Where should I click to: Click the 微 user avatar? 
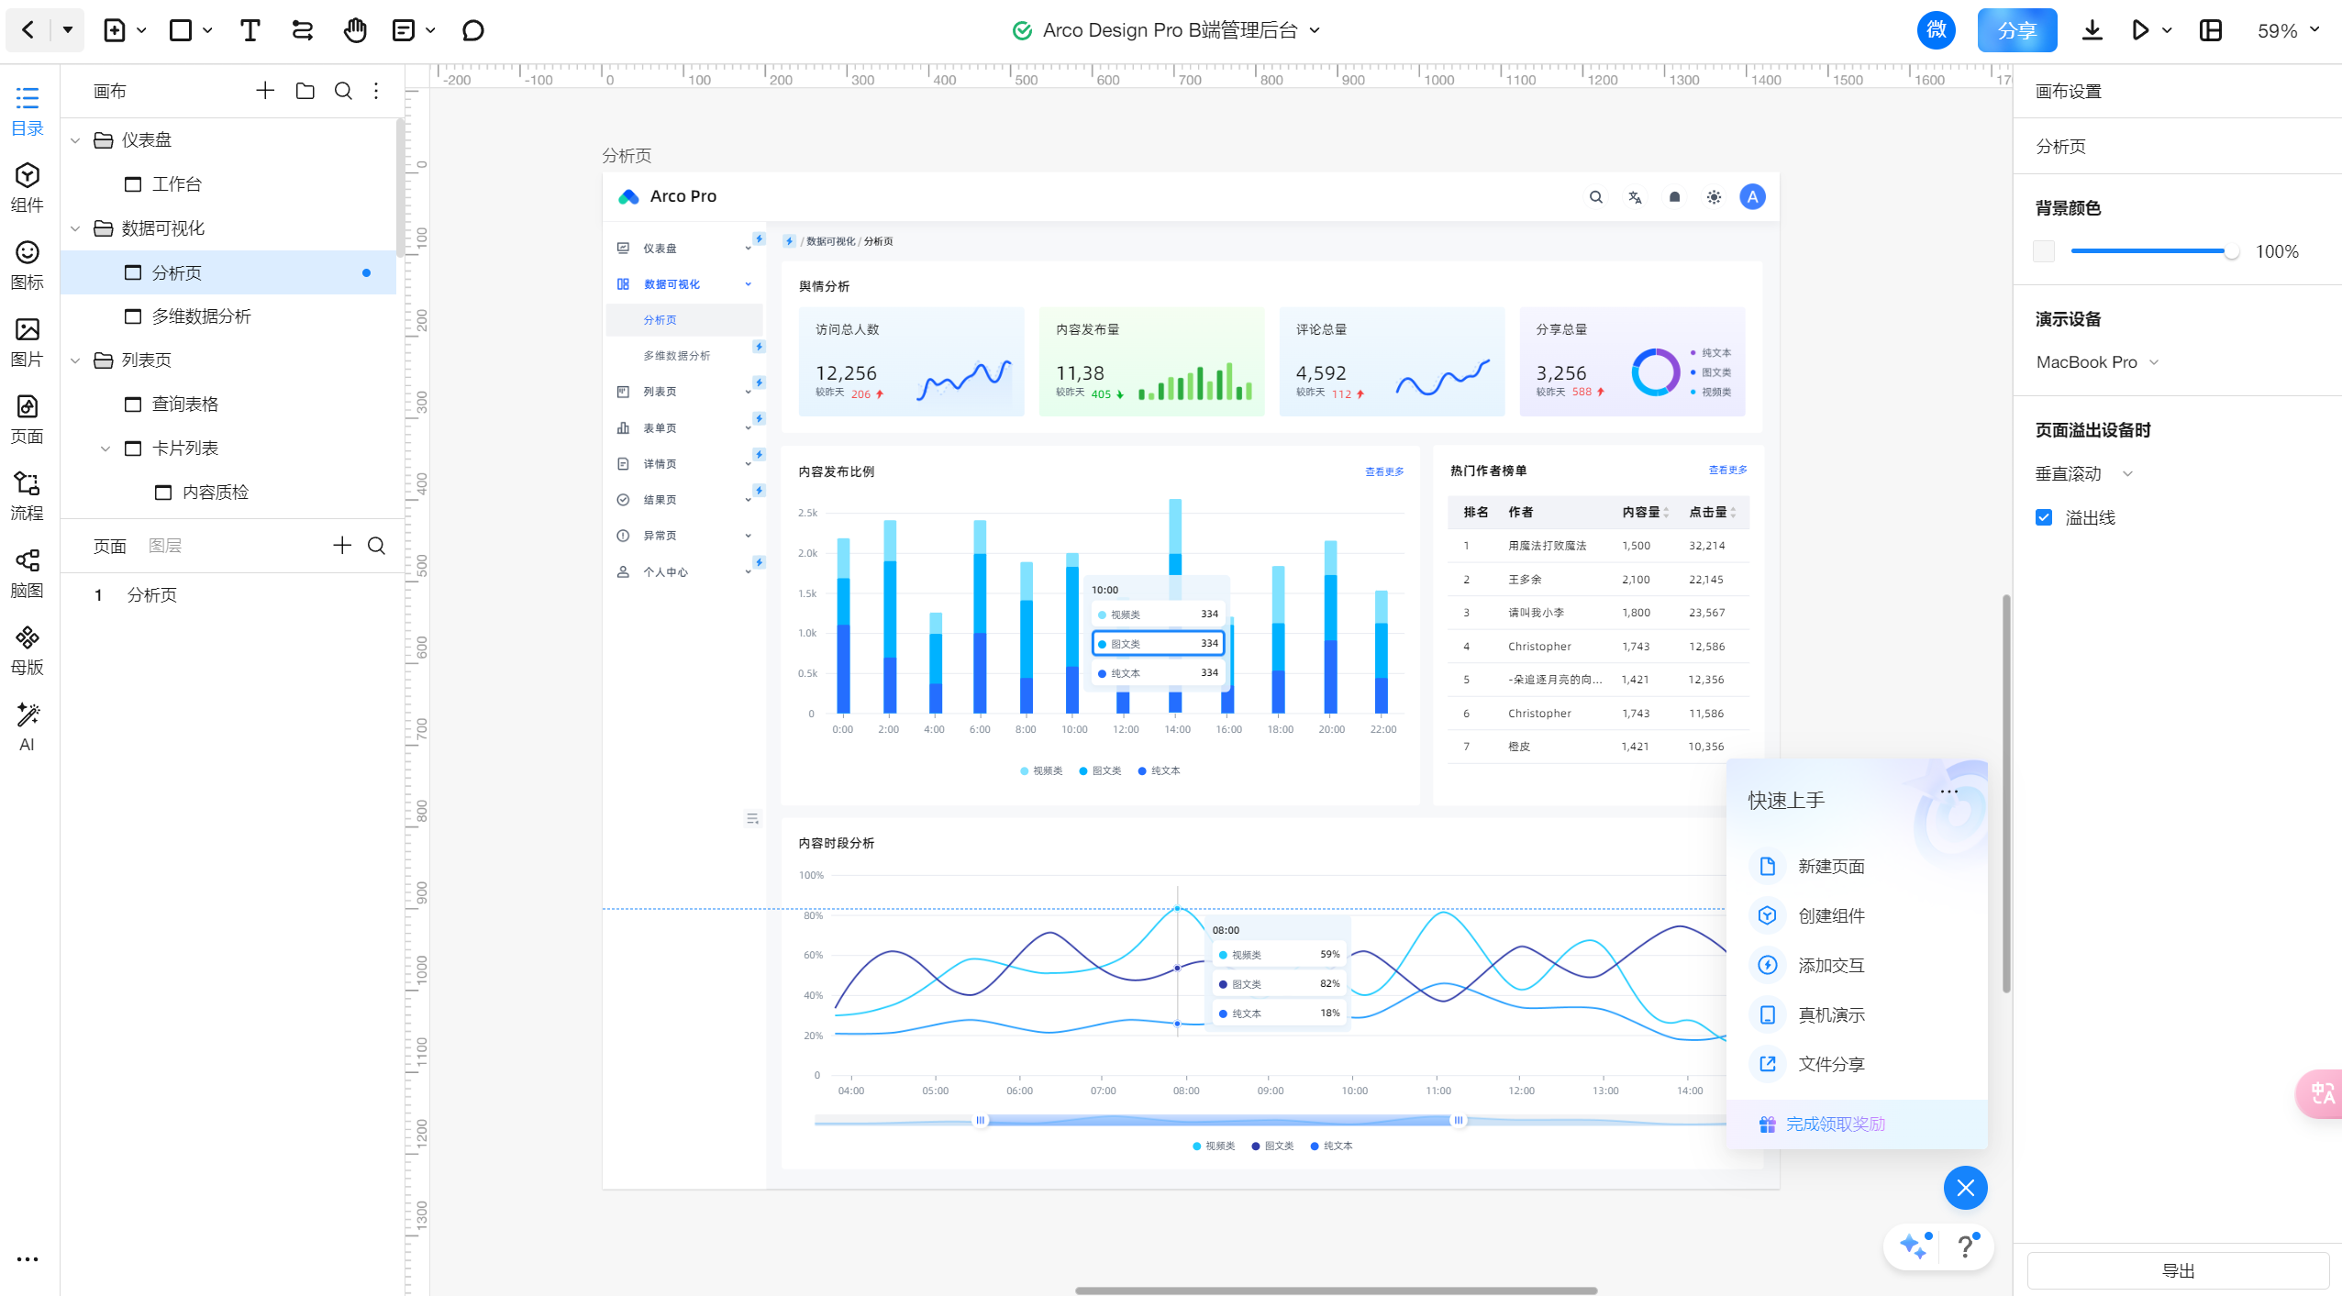pyautogui.click(x=1937, y=30)
